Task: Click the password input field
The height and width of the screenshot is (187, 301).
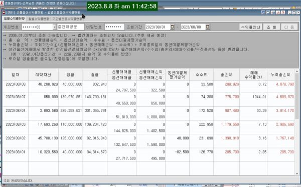Action: pos(114,27)
